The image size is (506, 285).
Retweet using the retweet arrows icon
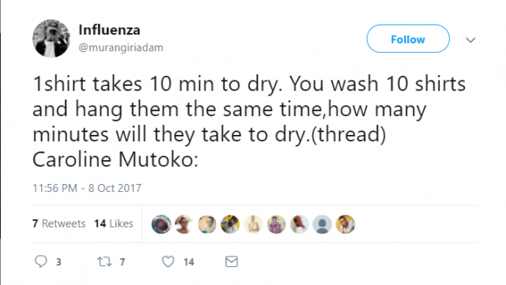pos(104,261)
